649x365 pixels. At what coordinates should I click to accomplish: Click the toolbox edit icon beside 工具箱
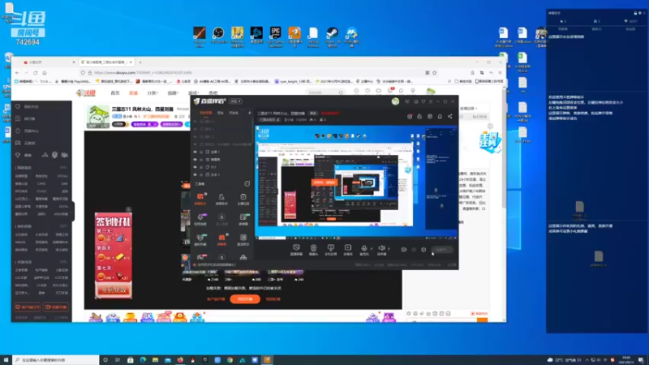(247, 184)
